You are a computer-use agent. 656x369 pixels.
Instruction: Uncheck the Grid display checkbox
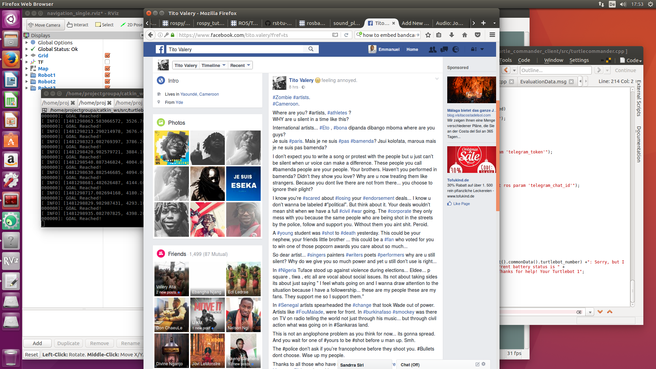coord(107,55)
